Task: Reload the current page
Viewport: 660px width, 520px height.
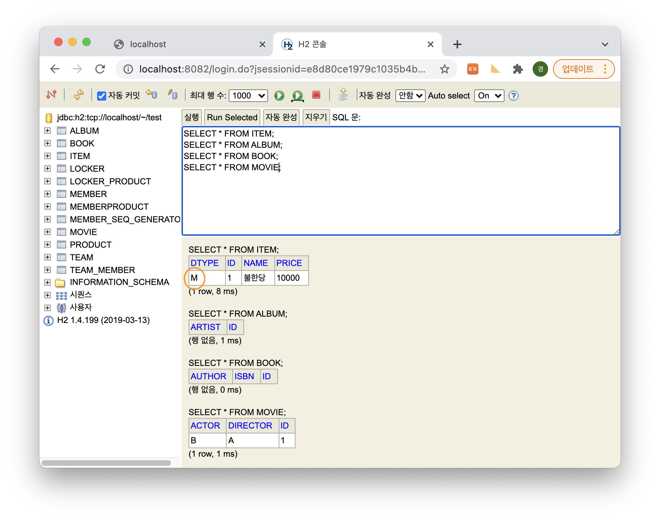Action: [100, 69]
